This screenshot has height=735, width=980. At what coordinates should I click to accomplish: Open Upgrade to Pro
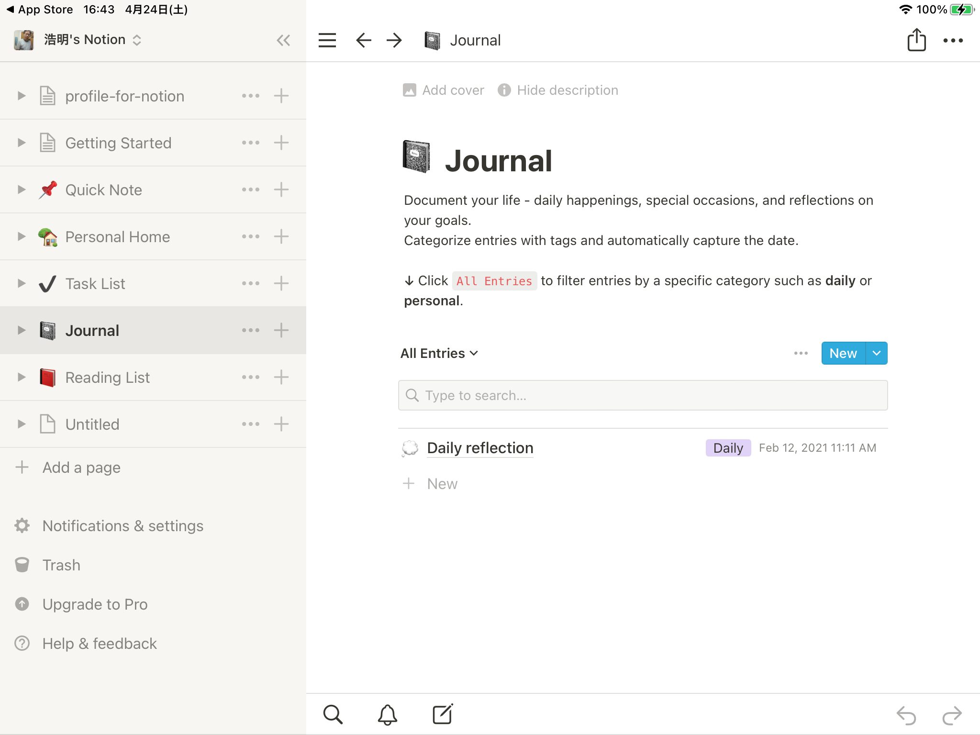[x=95, y=604]
